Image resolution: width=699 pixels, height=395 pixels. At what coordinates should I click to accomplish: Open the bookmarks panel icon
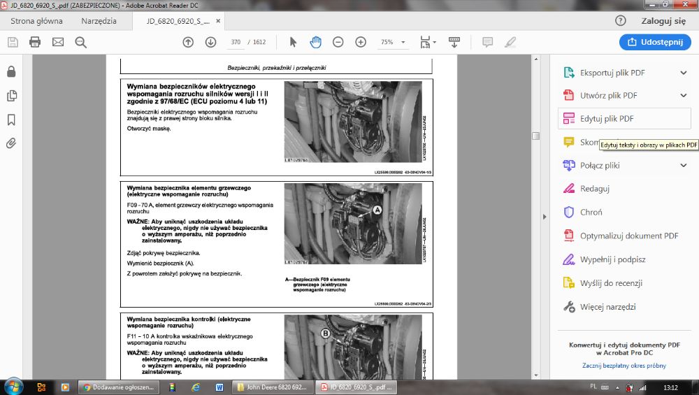click(12, 120)
